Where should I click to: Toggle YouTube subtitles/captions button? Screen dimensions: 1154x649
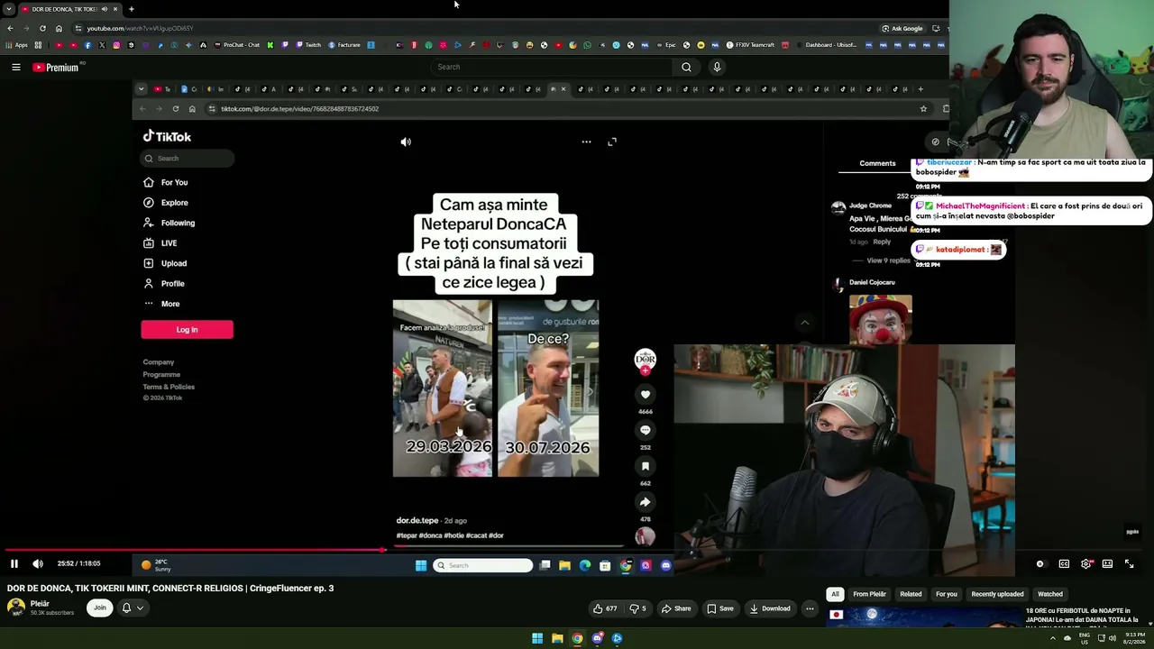[x=1064, y=563]
